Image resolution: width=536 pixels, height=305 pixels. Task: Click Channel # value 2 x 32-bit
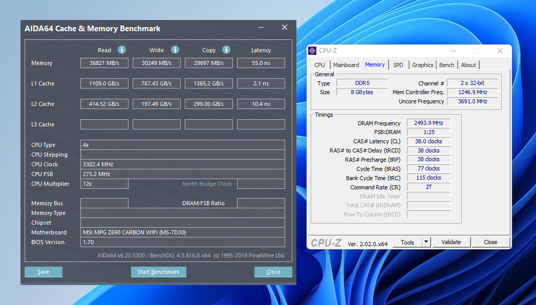click(473, 83)
